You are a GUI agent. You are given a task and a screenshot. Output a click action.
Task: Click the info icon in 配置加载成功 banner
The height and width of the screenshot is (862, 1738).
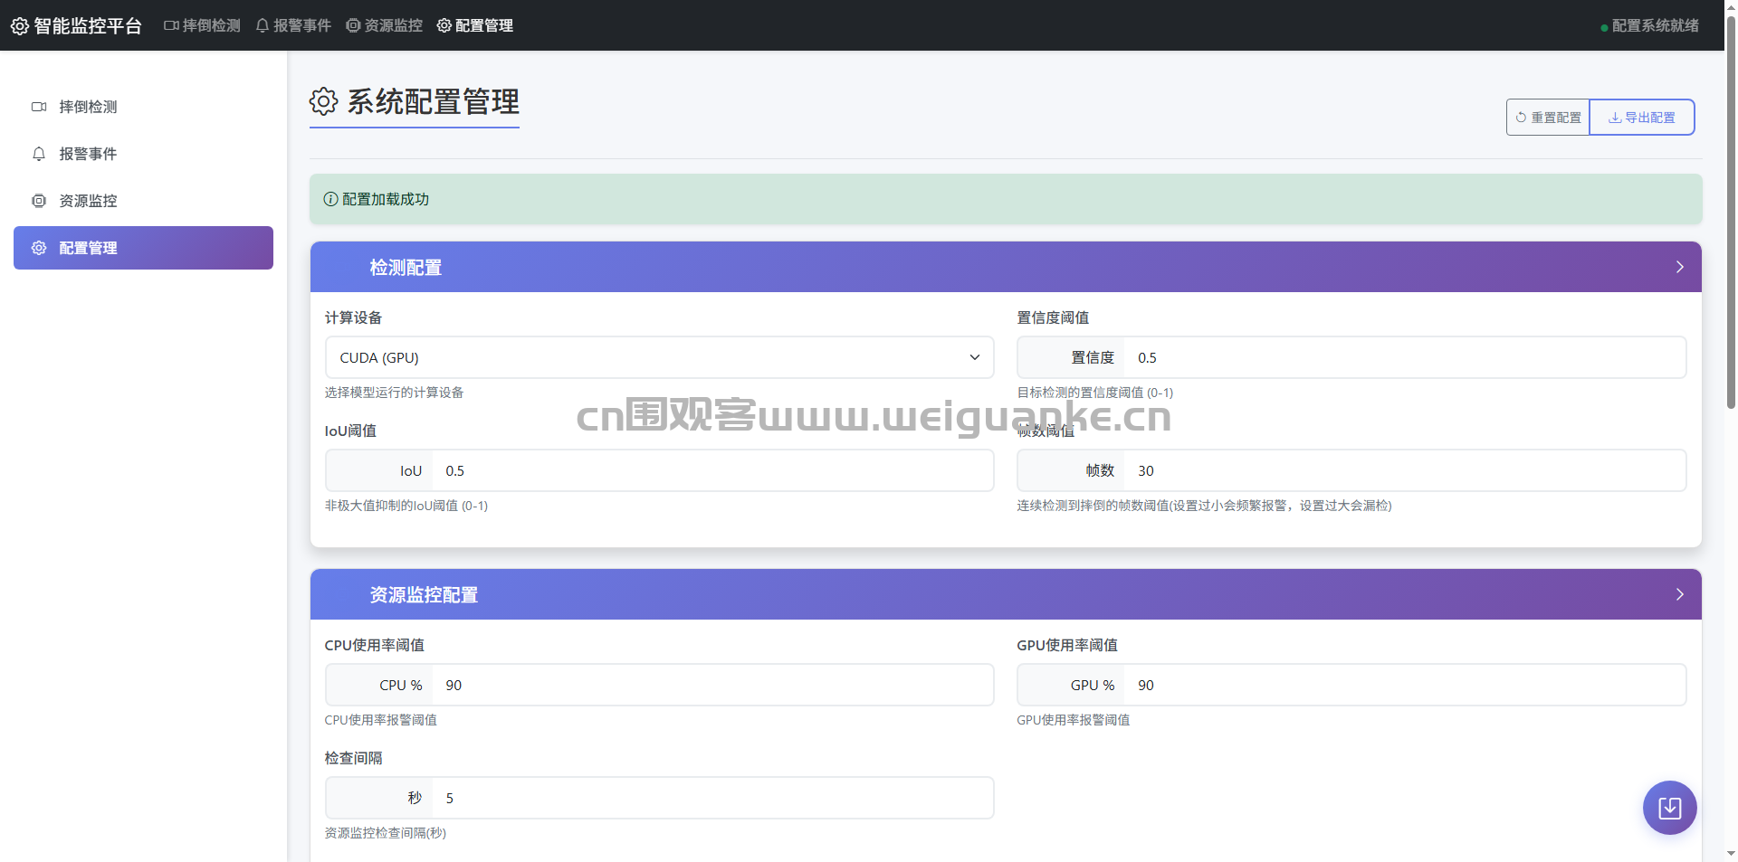(x=331, y=199)
